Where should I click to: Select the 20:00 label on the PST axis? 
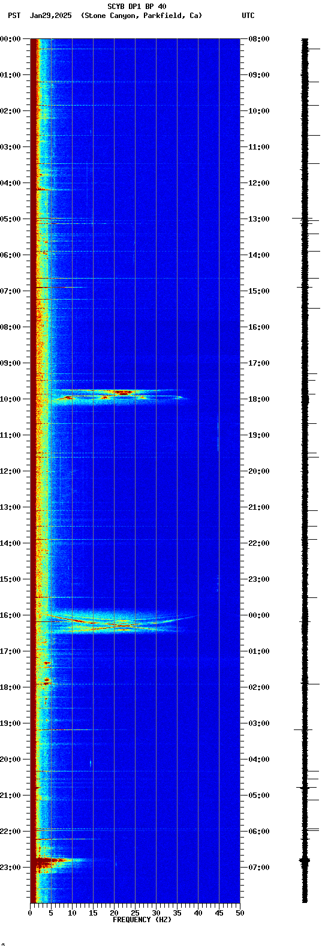(x=10, y=759)
